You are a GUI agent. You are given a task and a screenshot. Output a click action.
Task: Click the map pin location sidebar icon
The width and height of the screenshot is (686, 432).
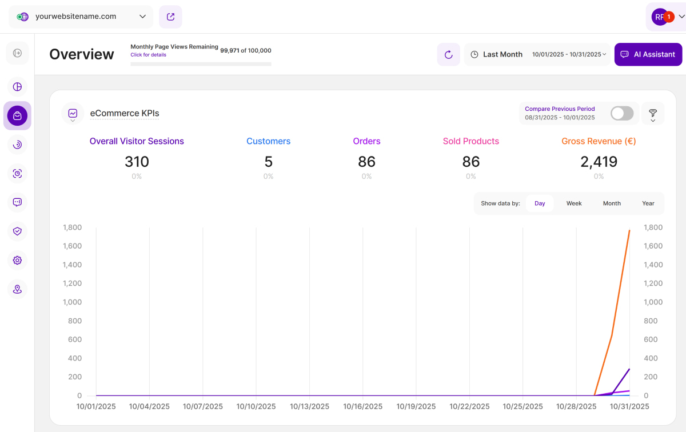click(x=17, y=289)
